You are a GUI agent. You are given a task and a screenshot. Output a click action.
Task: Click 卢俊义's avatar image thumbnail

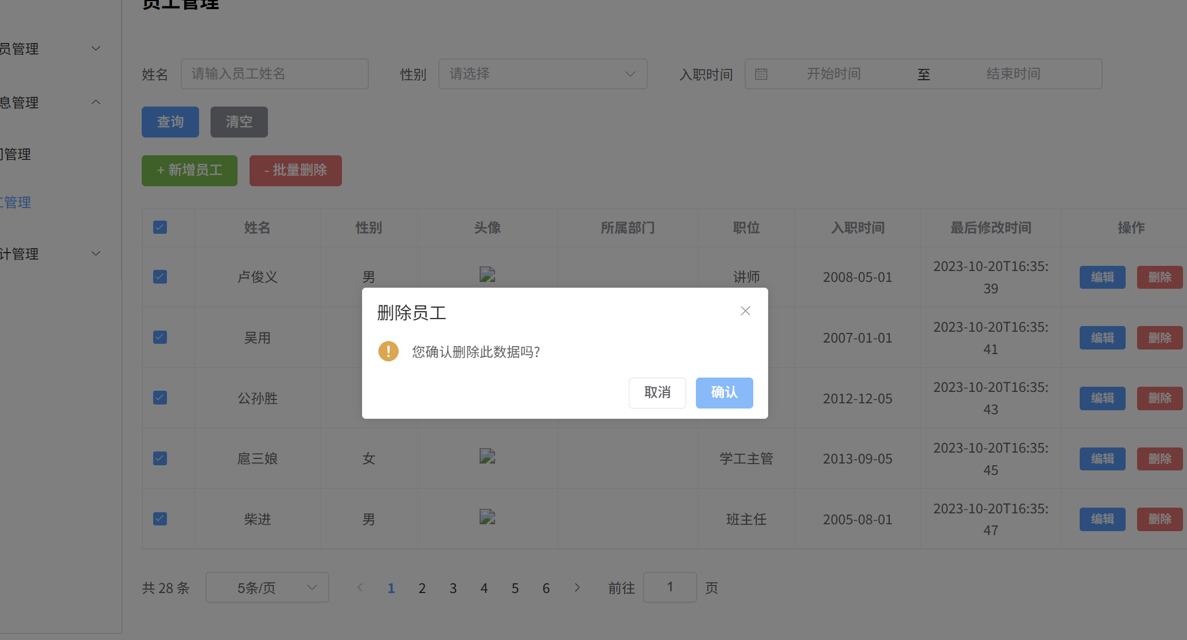coord(487,275)
